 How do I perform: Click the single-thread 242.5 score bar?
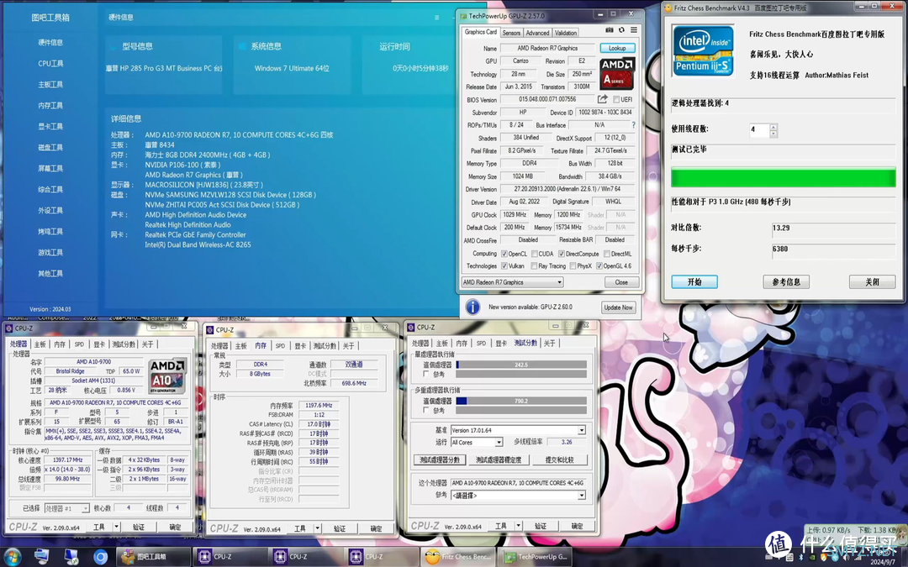[x=521, y=365]
